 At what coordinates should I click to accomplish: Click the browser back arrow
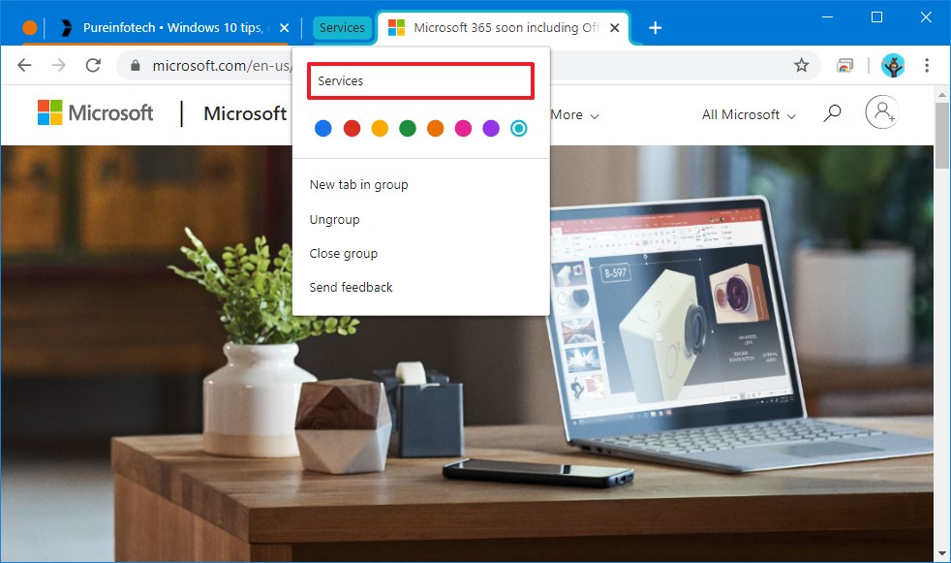(x=24, y=65)
